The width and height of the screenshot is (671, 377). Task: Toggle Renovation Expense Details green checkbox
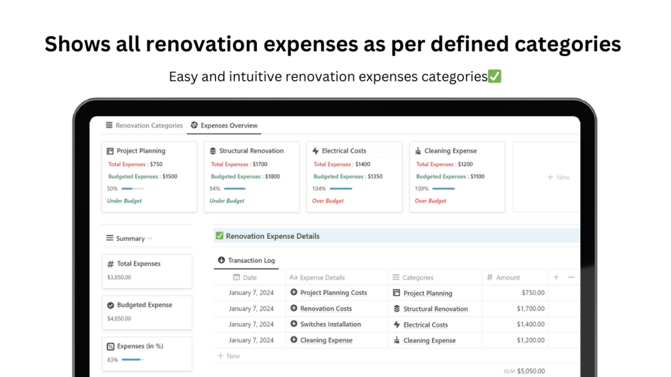coord(220,236)
